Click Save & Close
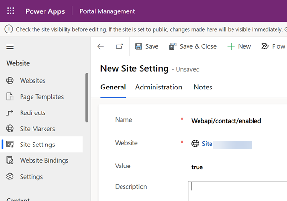The image size is (287, 201). pos(193,46)
